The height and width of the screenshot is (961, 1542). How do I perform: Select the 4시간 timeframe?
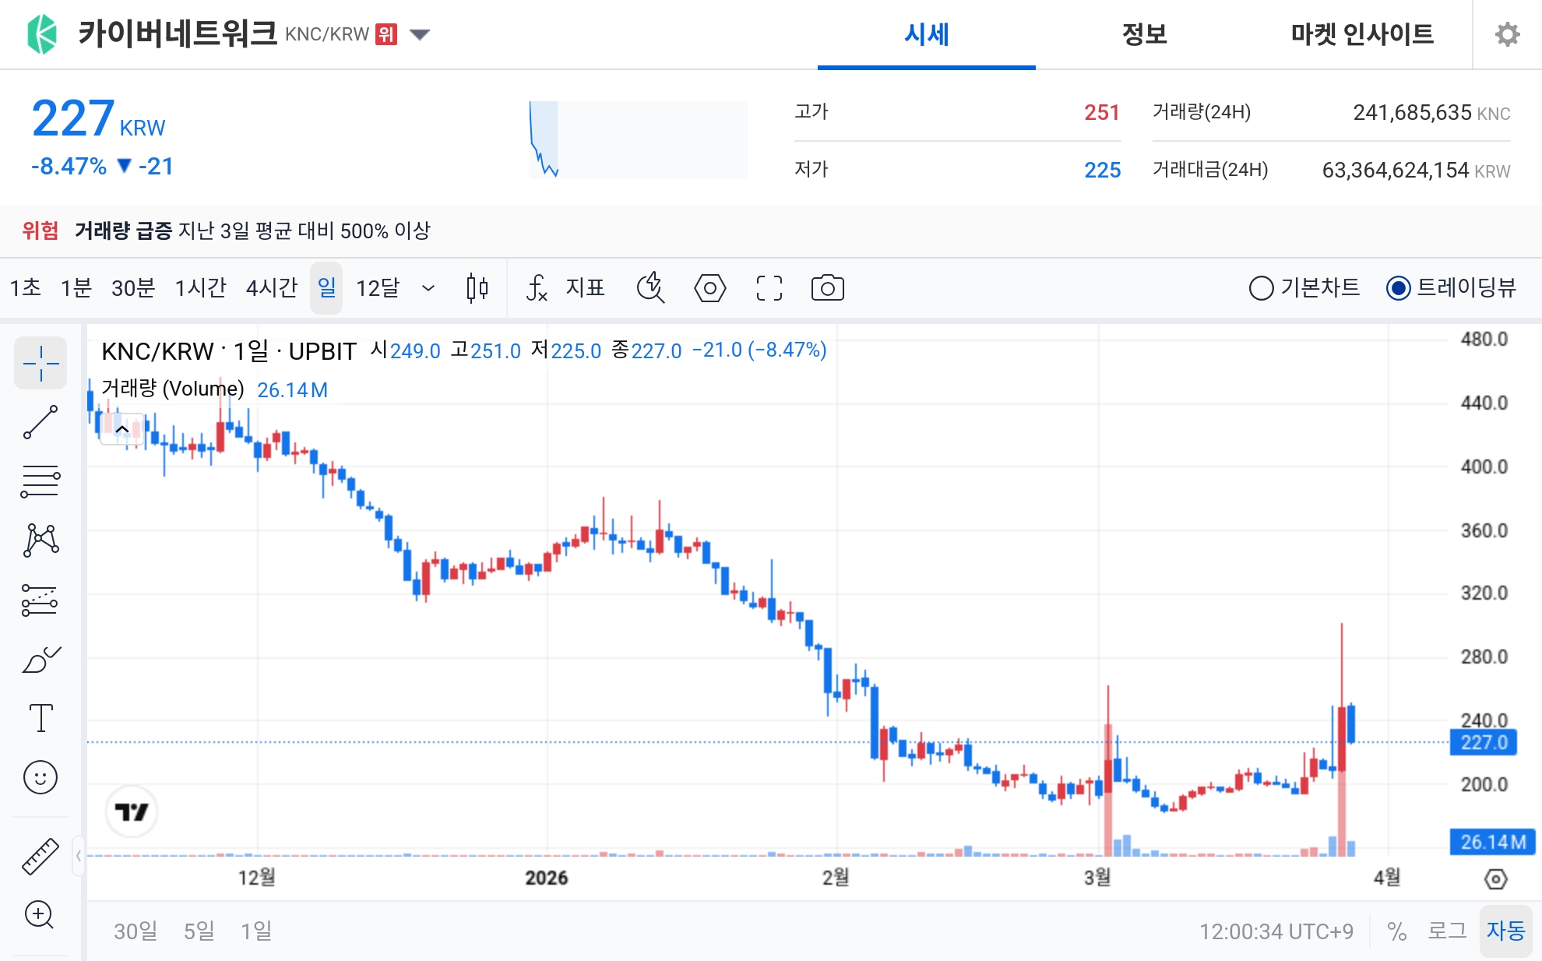(x=270, y=287)
